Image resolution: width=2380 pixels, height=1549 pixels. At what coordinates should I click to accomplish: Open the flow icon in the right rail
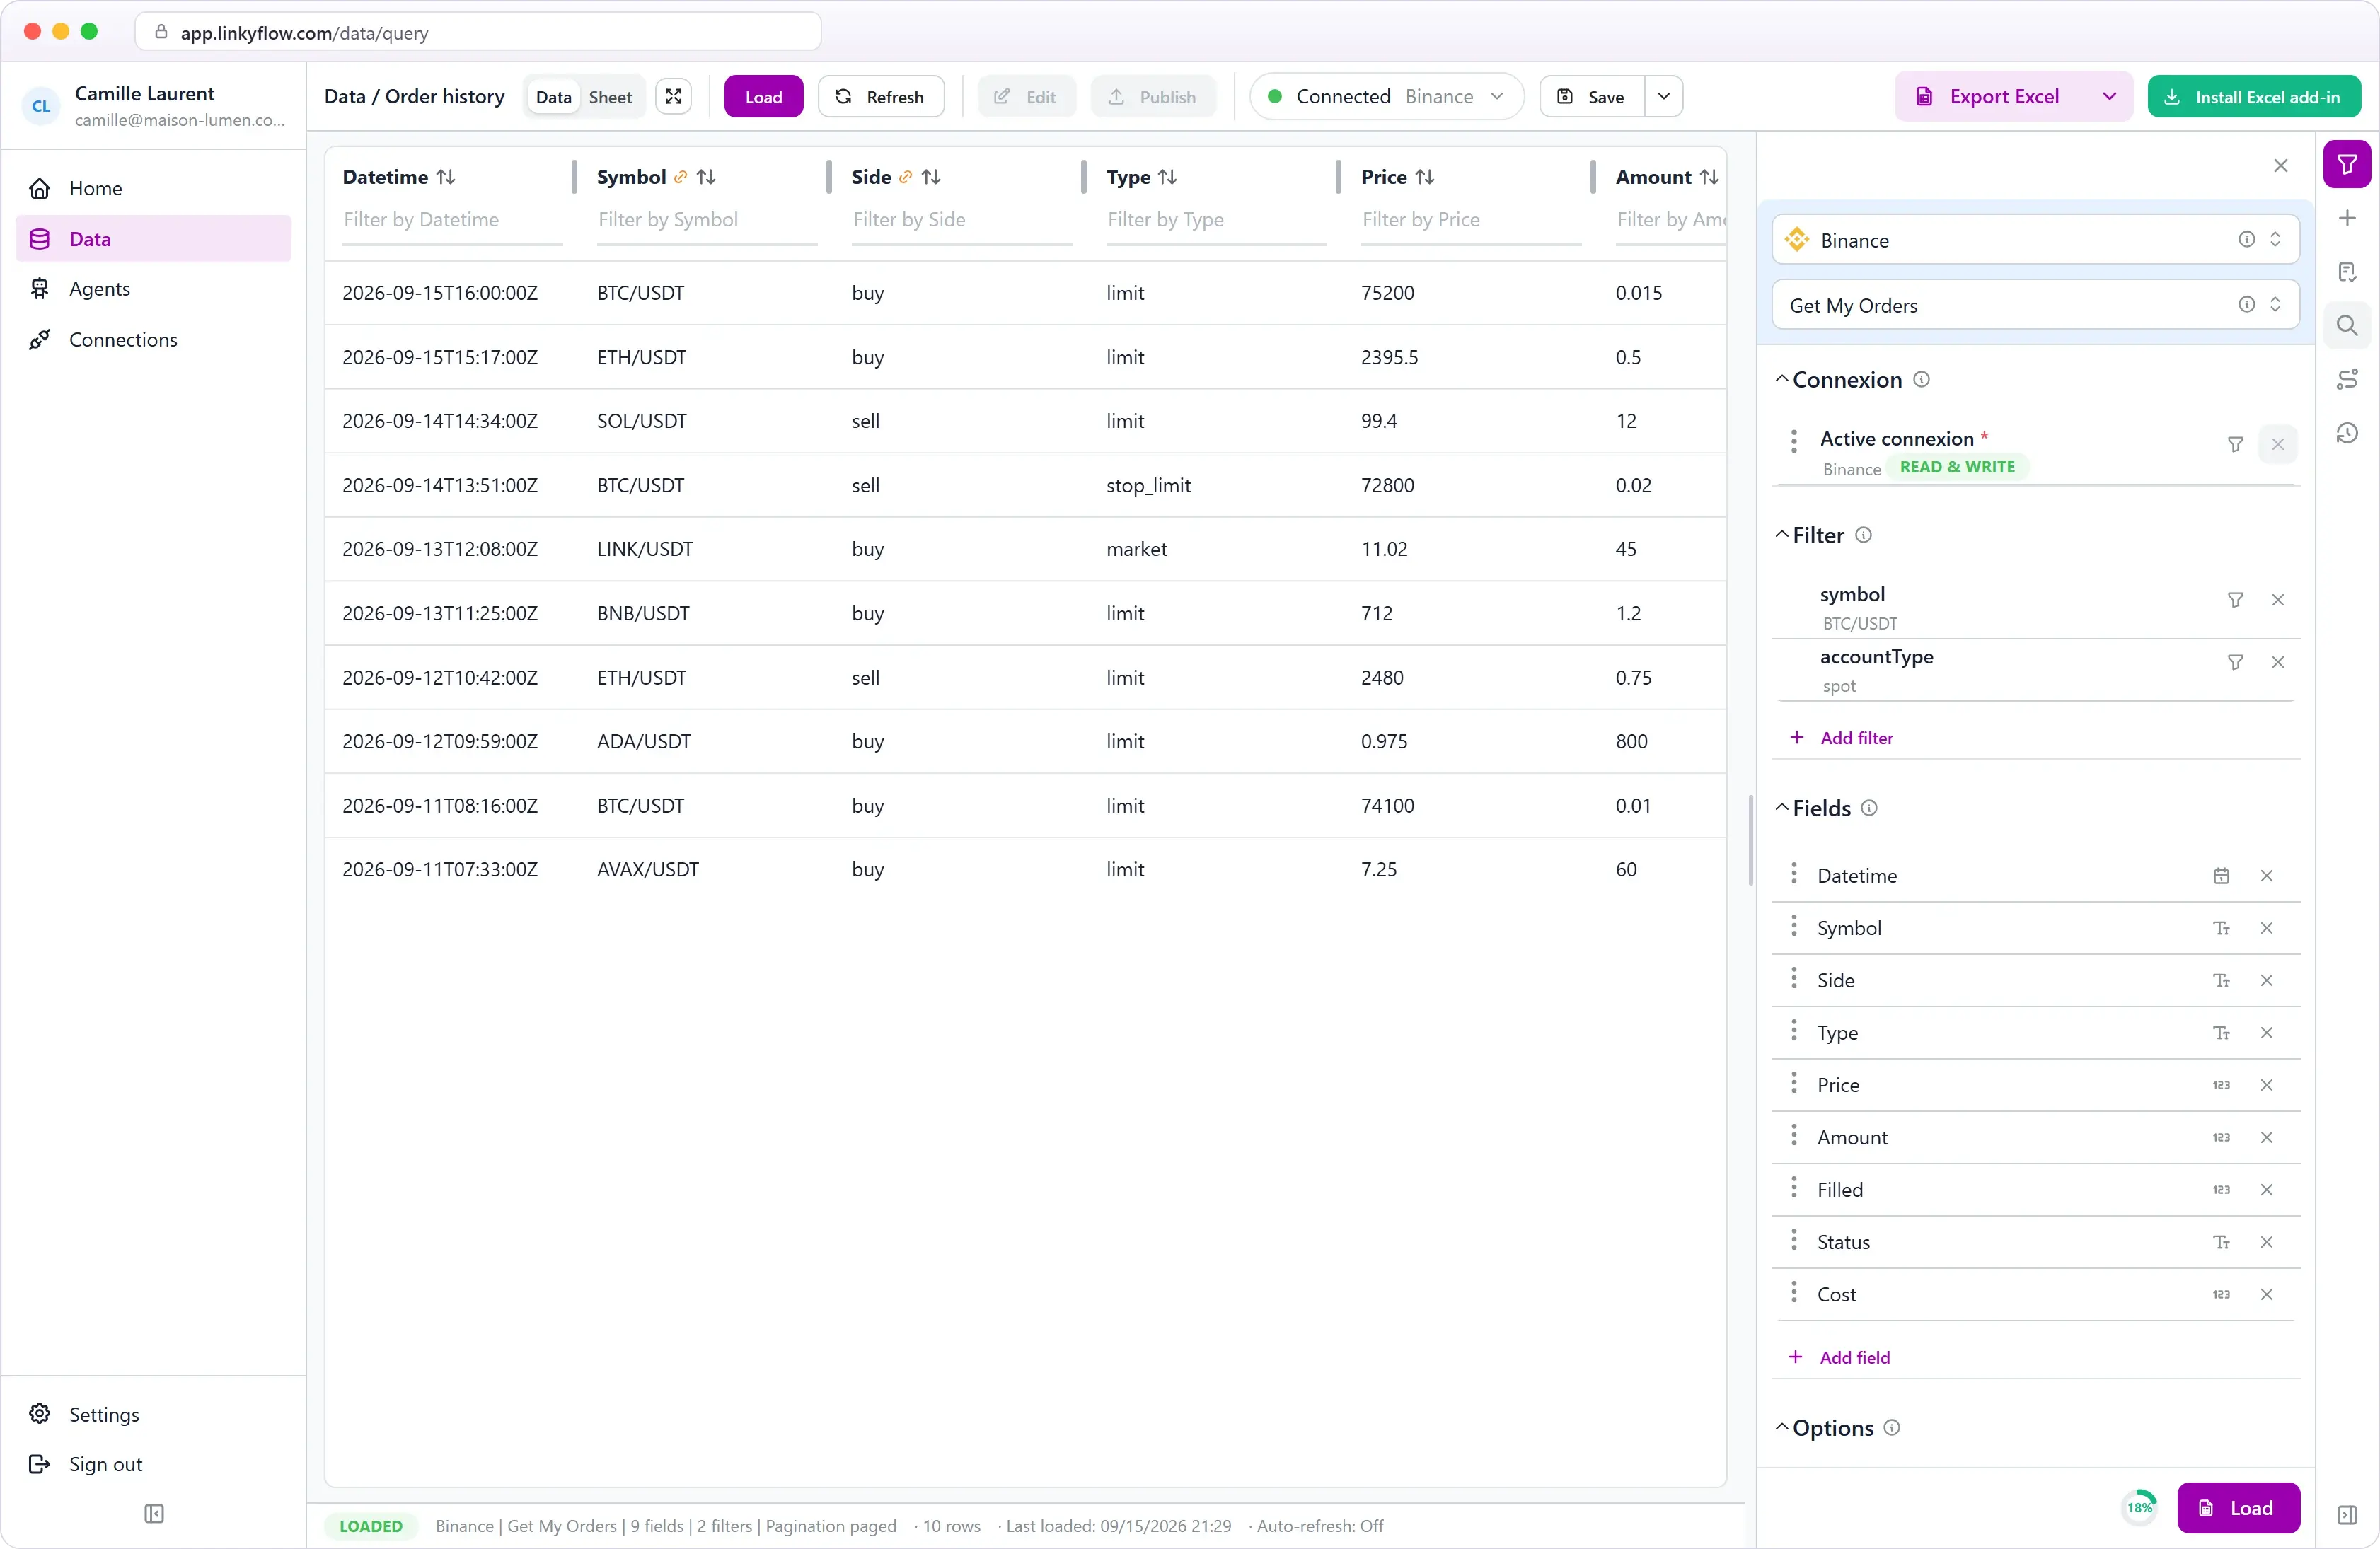pyautogui.click(x=2346, y=379)
